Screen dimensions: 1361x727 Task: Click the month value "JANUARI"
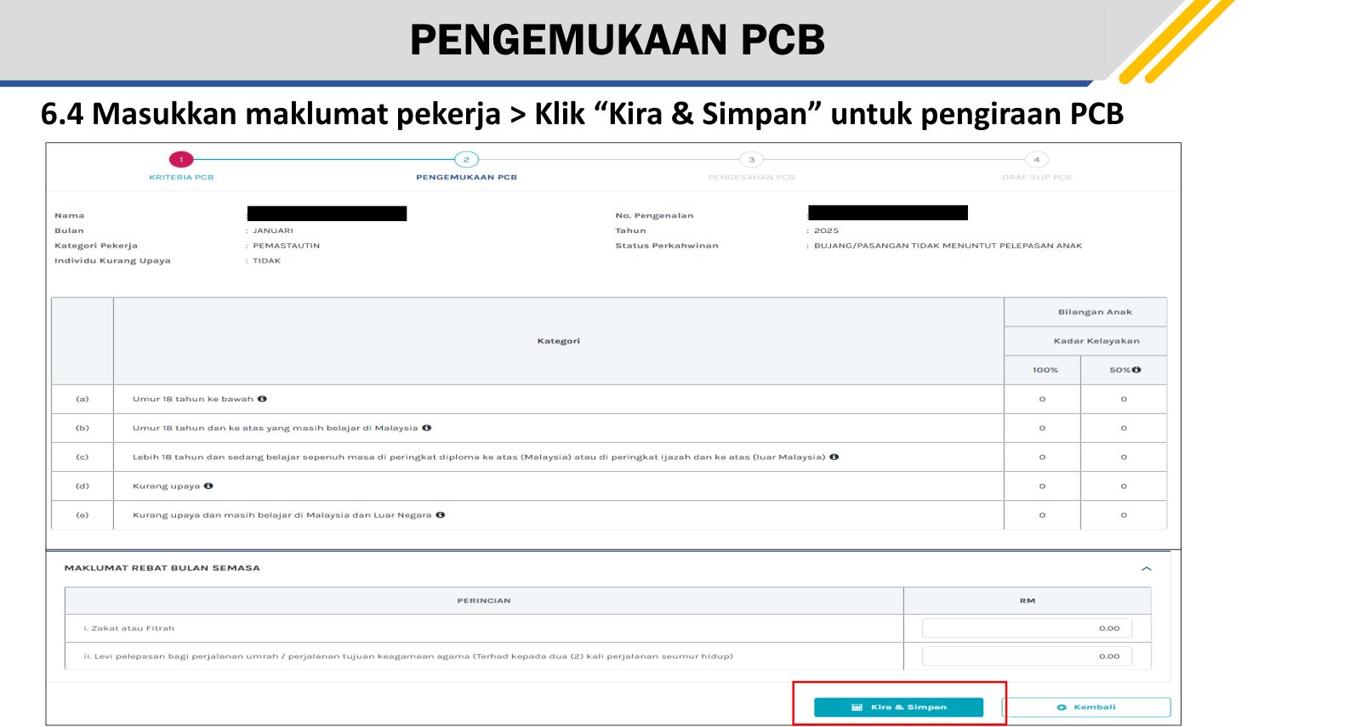273,230
